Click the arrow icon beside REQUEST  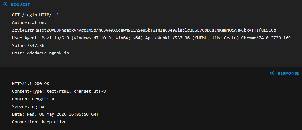(x=5, y=4)
